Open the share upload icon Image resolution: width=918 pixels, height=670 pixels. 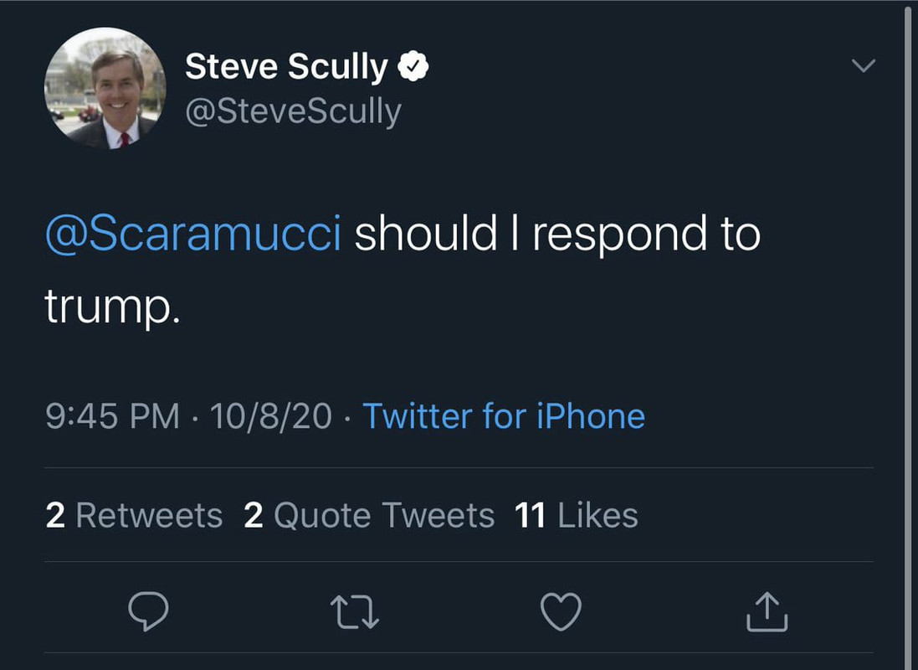point(767,611)
